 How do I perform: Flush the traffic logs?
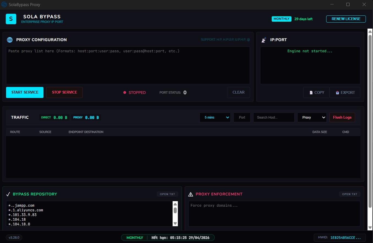point(342,118)
